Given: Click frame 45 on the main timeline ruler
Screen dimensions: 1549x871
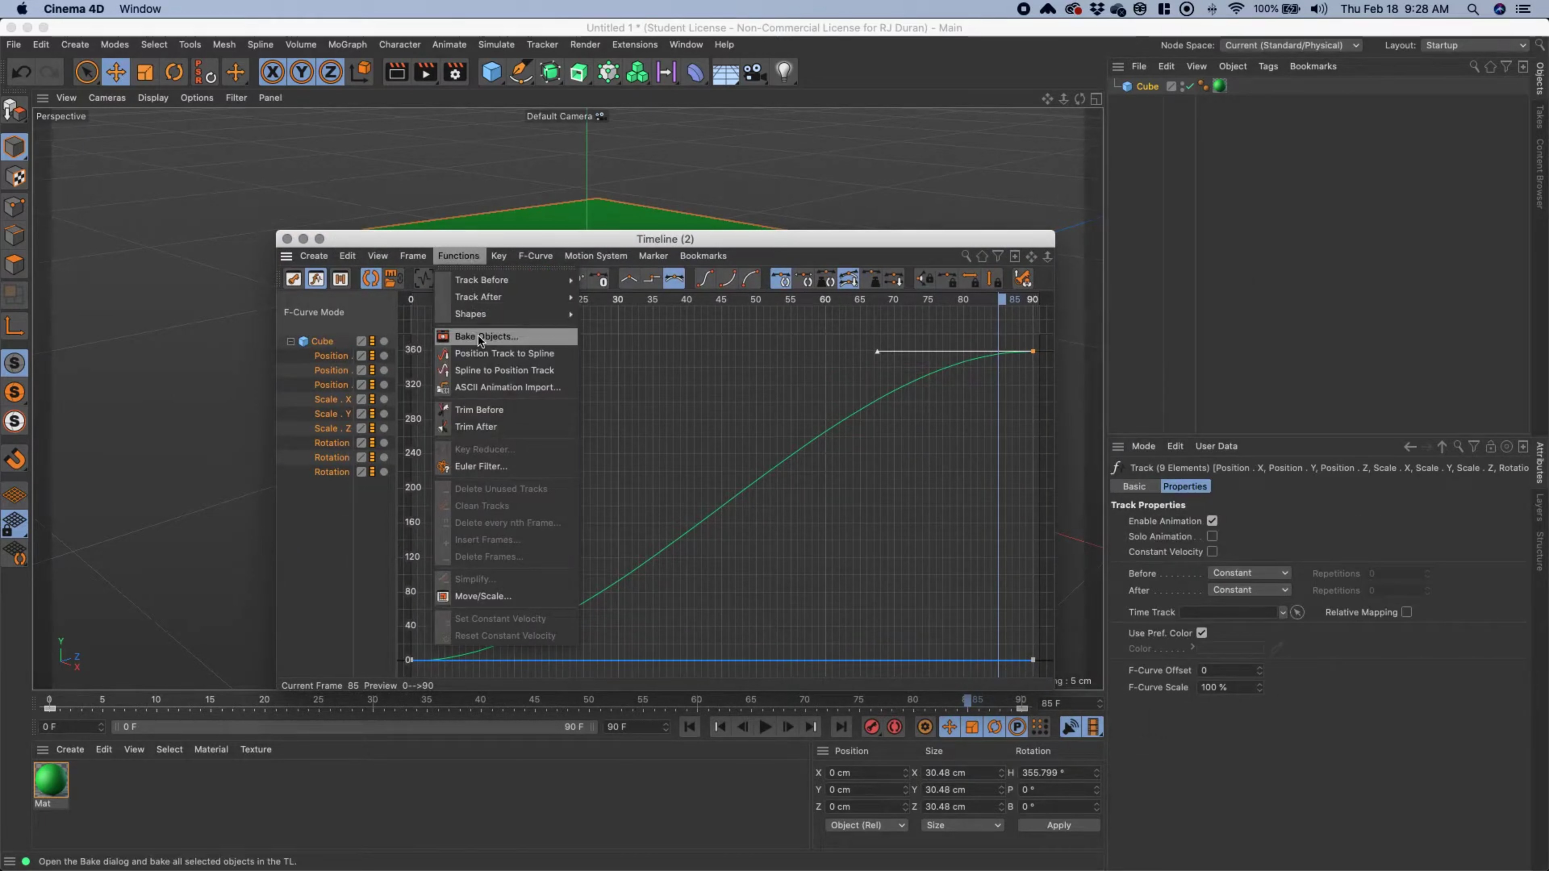Looking at the screenshot, I should (x=534, y=700).
